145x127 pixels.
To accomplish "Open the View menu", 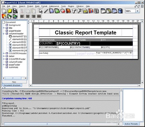I will click(x=14, y=6).
